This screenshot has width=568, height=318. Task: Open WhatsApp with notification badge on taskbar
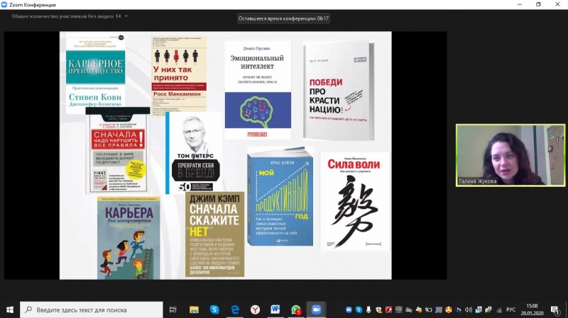click(x=296, y=310)
